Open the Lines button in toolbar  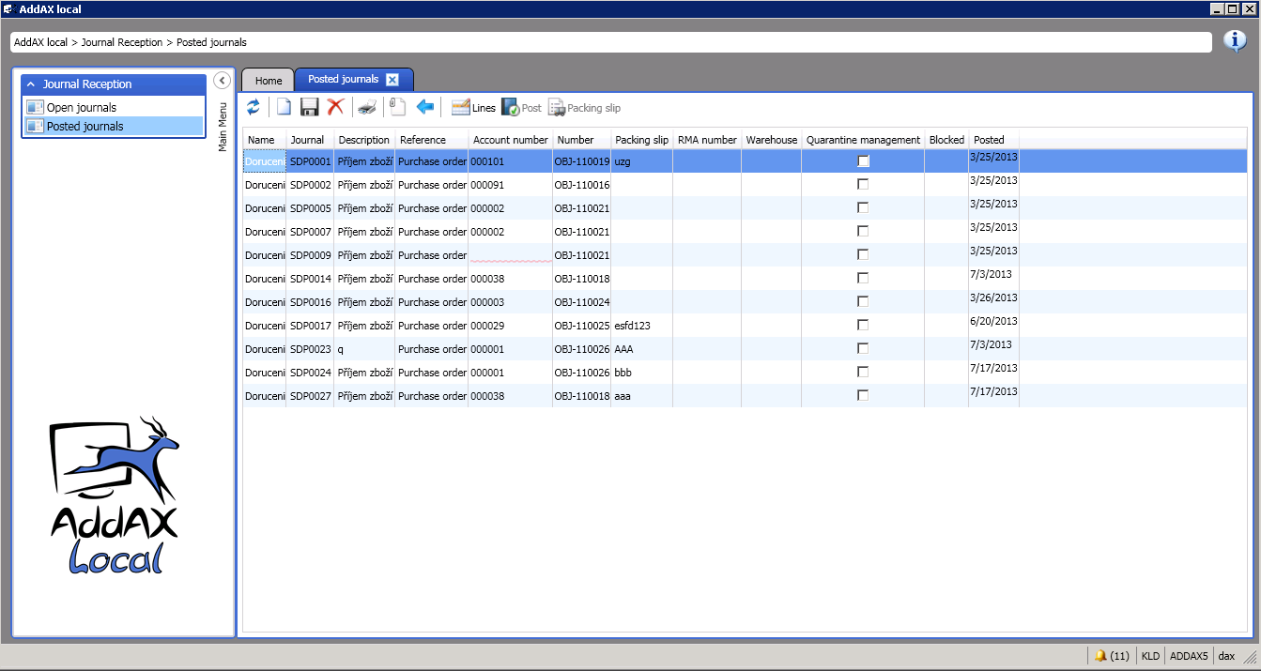click(473, 108)
